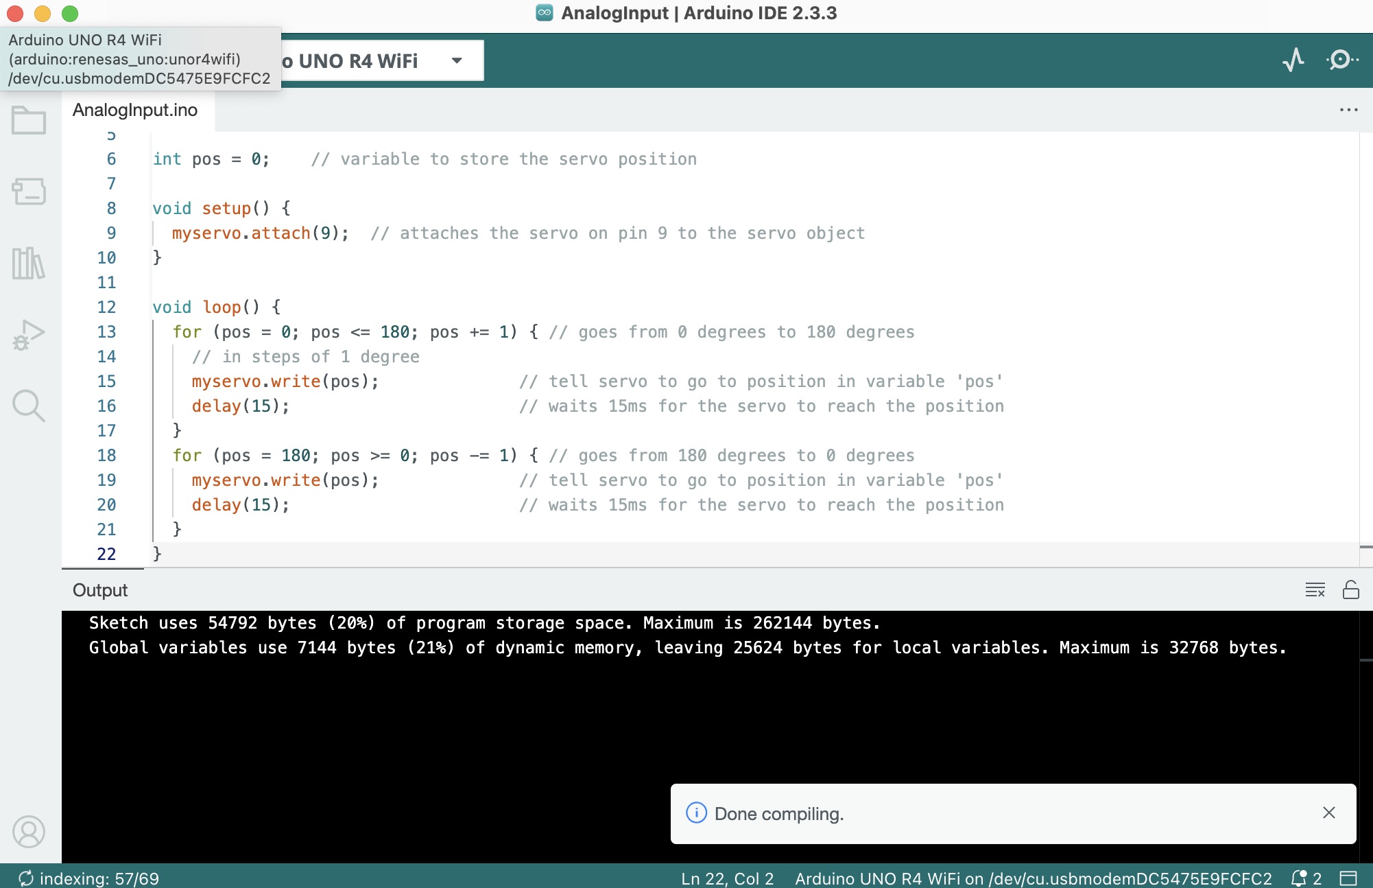Click line number 13 in the gutter
The height and width of the screenshot is (888, 1373).
tap(106, 332)
